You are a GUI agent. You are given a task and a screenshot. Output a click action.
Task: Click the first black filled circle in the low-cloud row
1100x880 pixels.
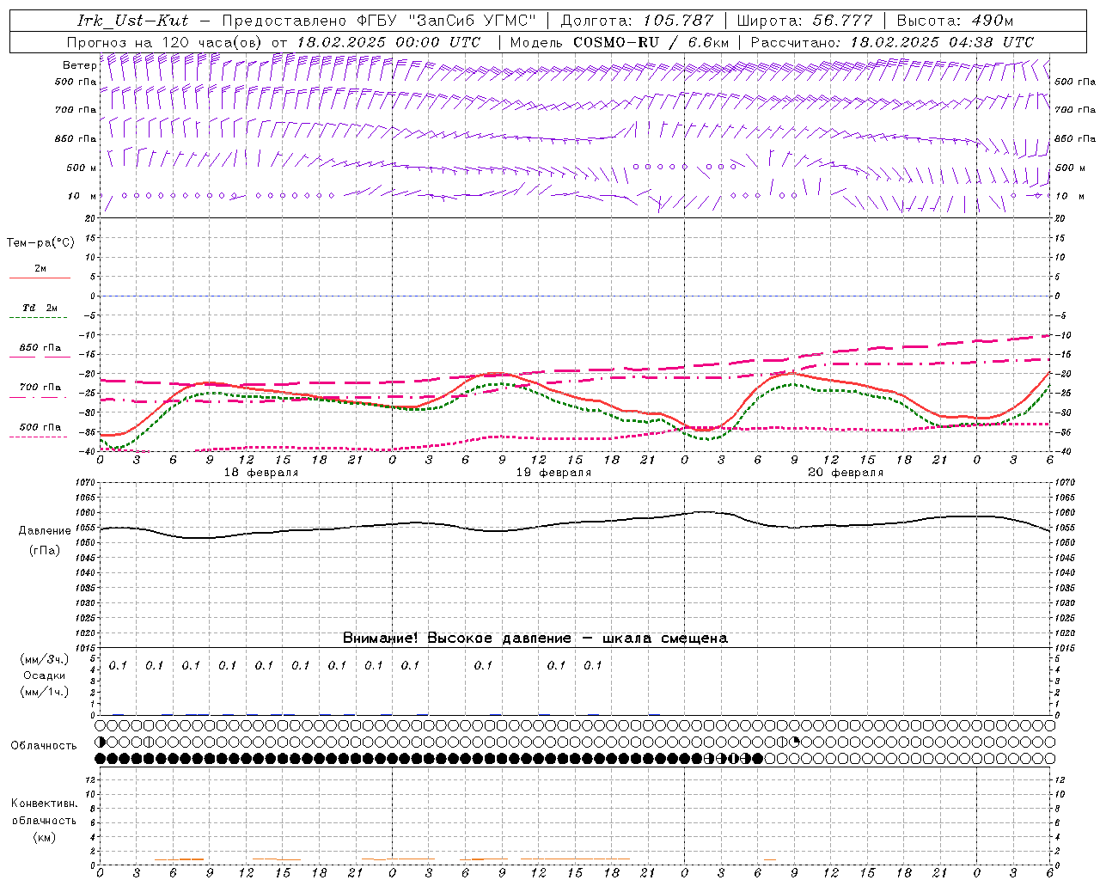[x=101, y=758]
